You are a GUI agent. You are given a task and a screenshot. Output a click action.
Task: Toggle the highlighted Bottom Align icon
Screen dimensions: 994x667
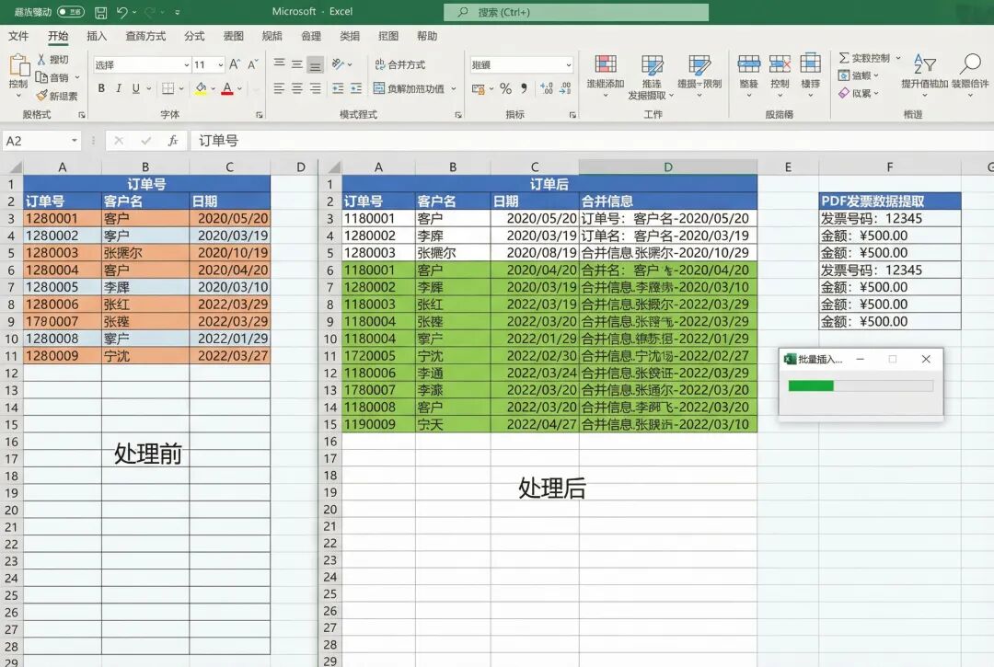click(315, 64)
